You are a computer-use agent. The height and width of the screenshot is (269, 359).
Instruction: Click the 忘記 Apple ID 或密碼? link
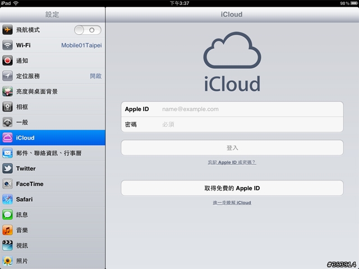click(232, 163)
